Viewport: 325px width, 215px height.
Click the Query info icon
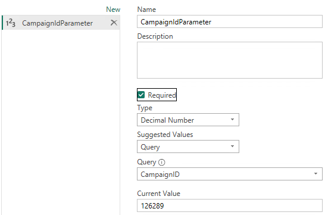162,162
